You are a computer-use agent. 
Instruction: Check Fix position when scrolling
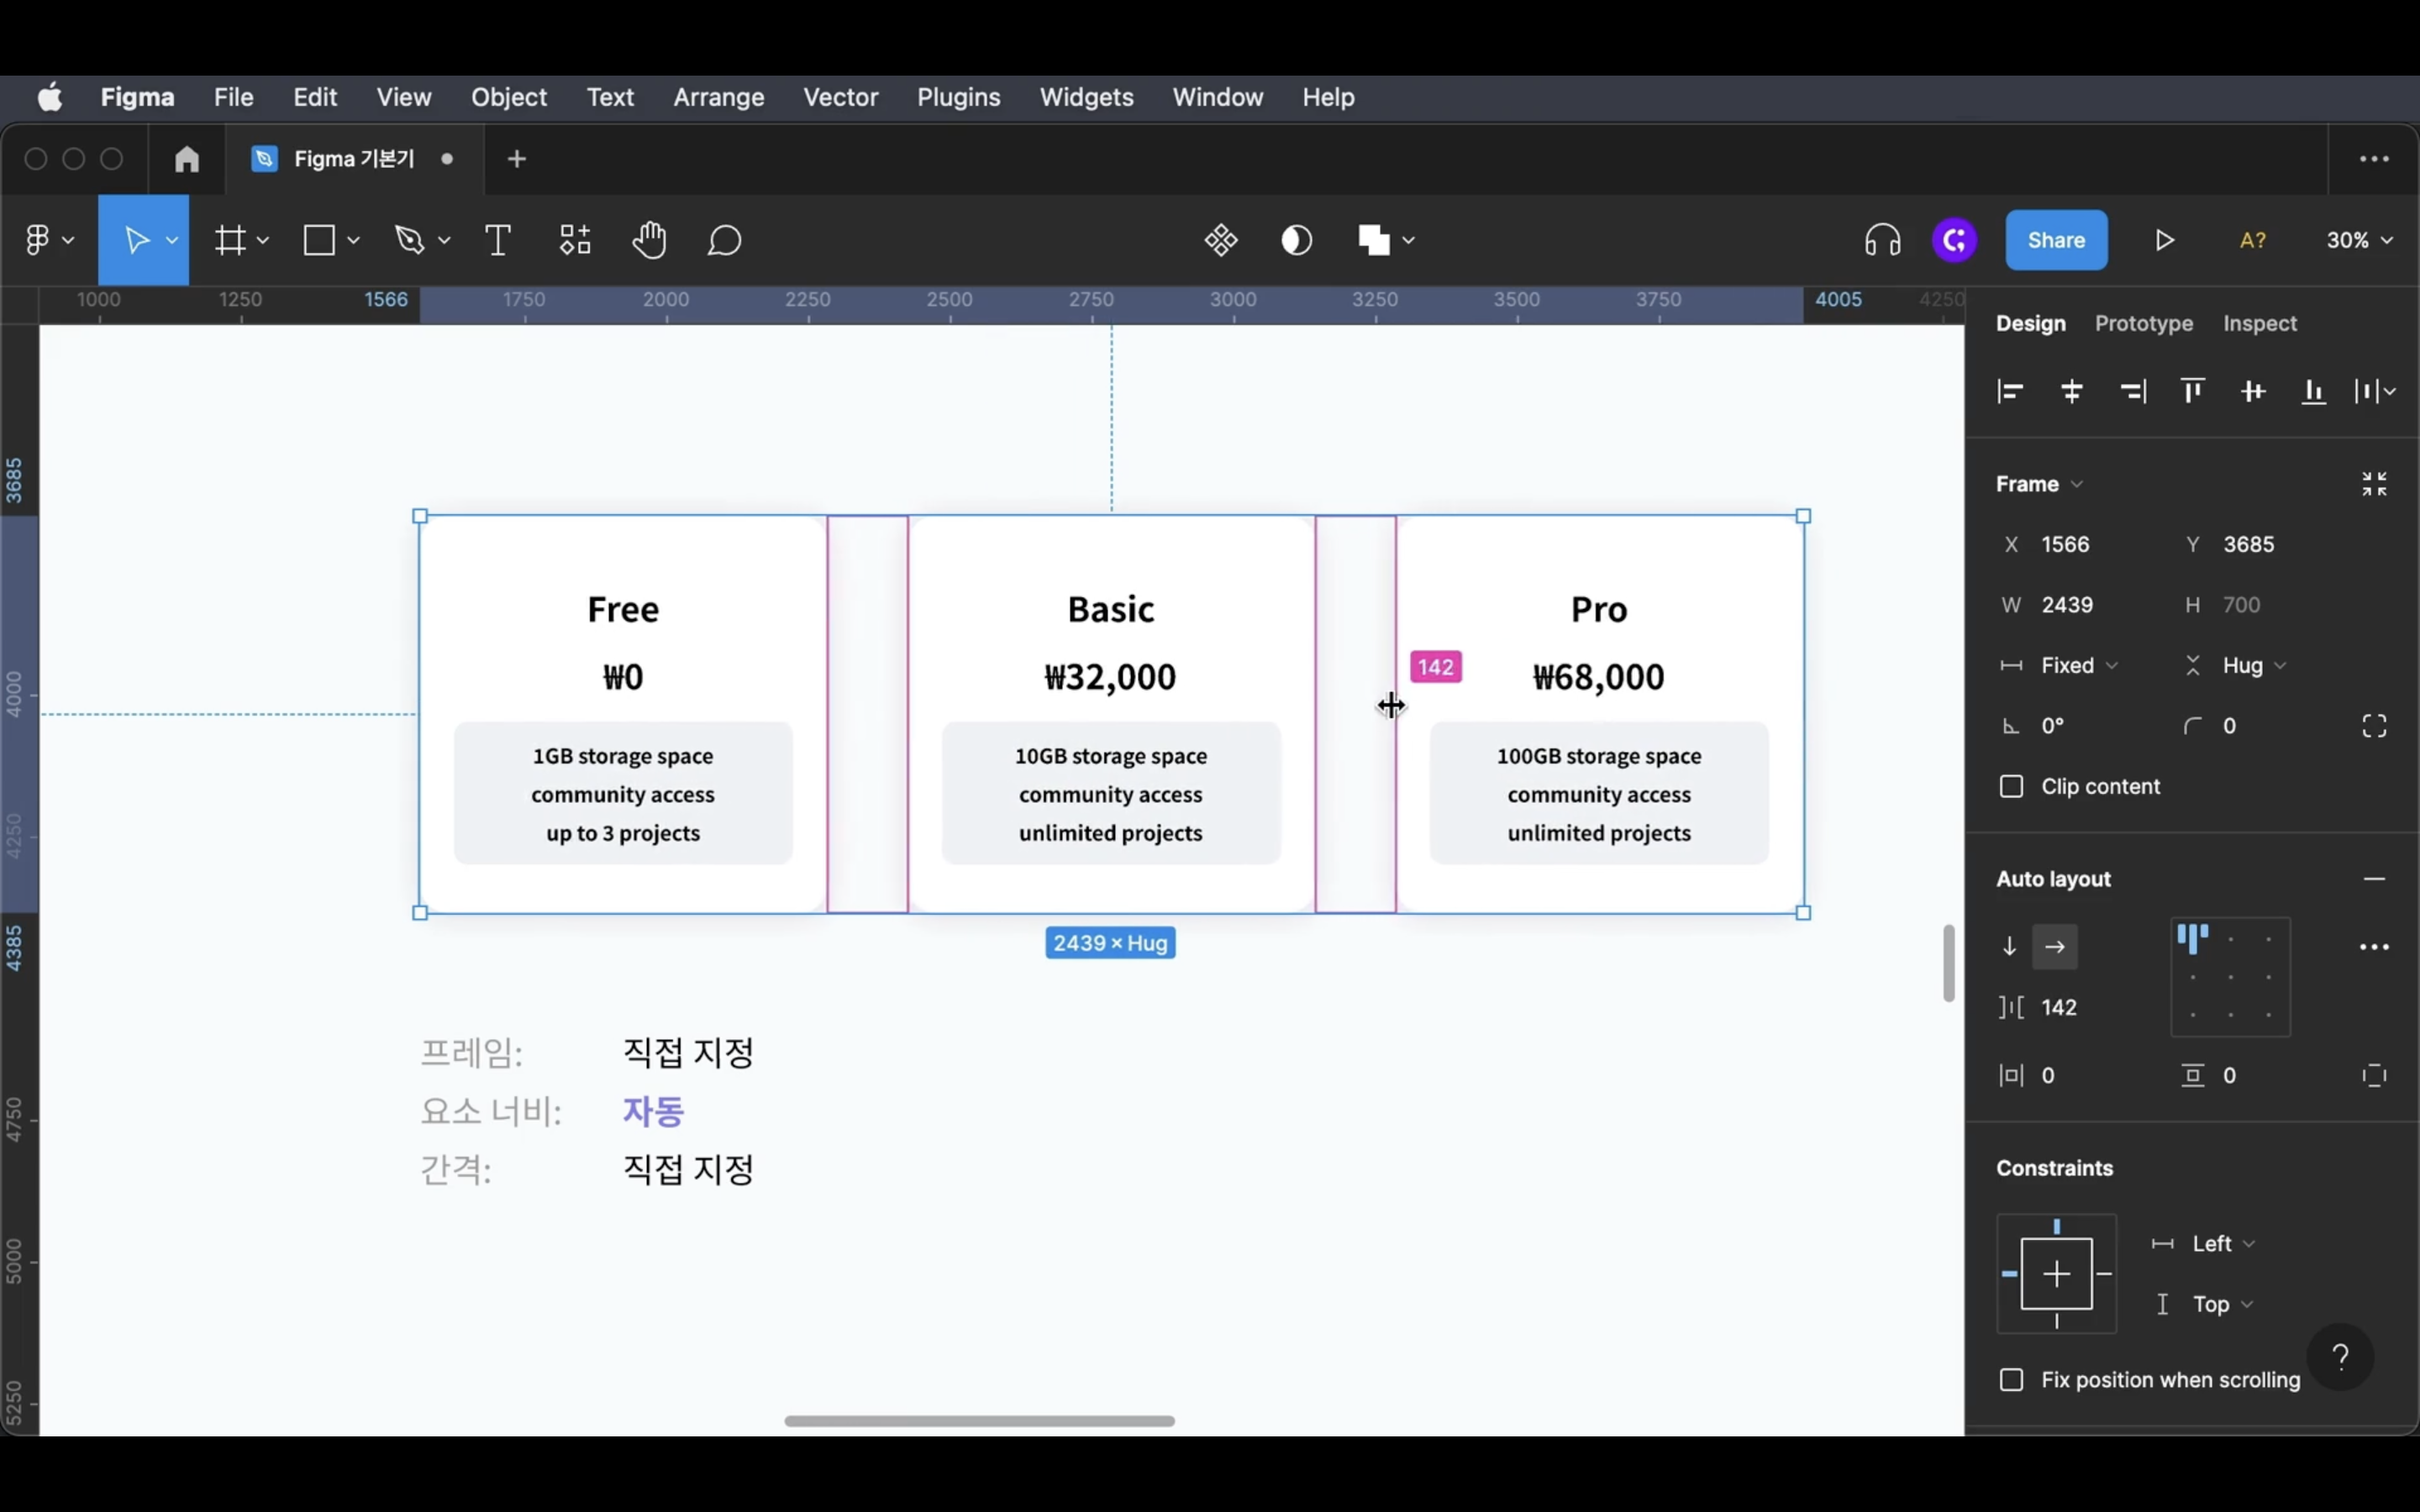tap(2011, 1380)
